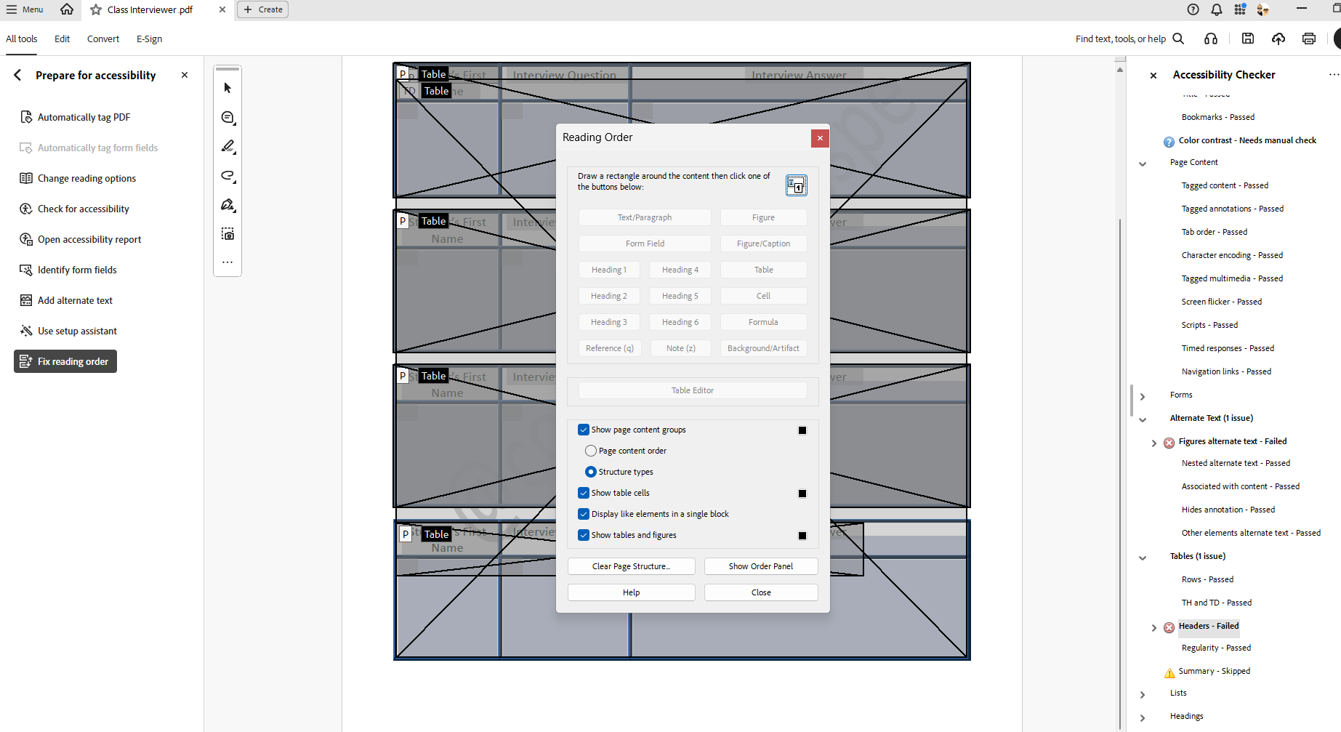This screenshot has width=1341, height=732.
Task: Click the Help button in dialog
Action: pyautogui.click(x=631, y=592)
